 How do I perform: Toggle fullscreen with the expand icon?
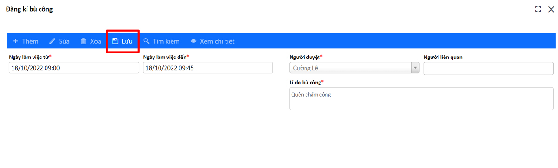tap(538, 9)
